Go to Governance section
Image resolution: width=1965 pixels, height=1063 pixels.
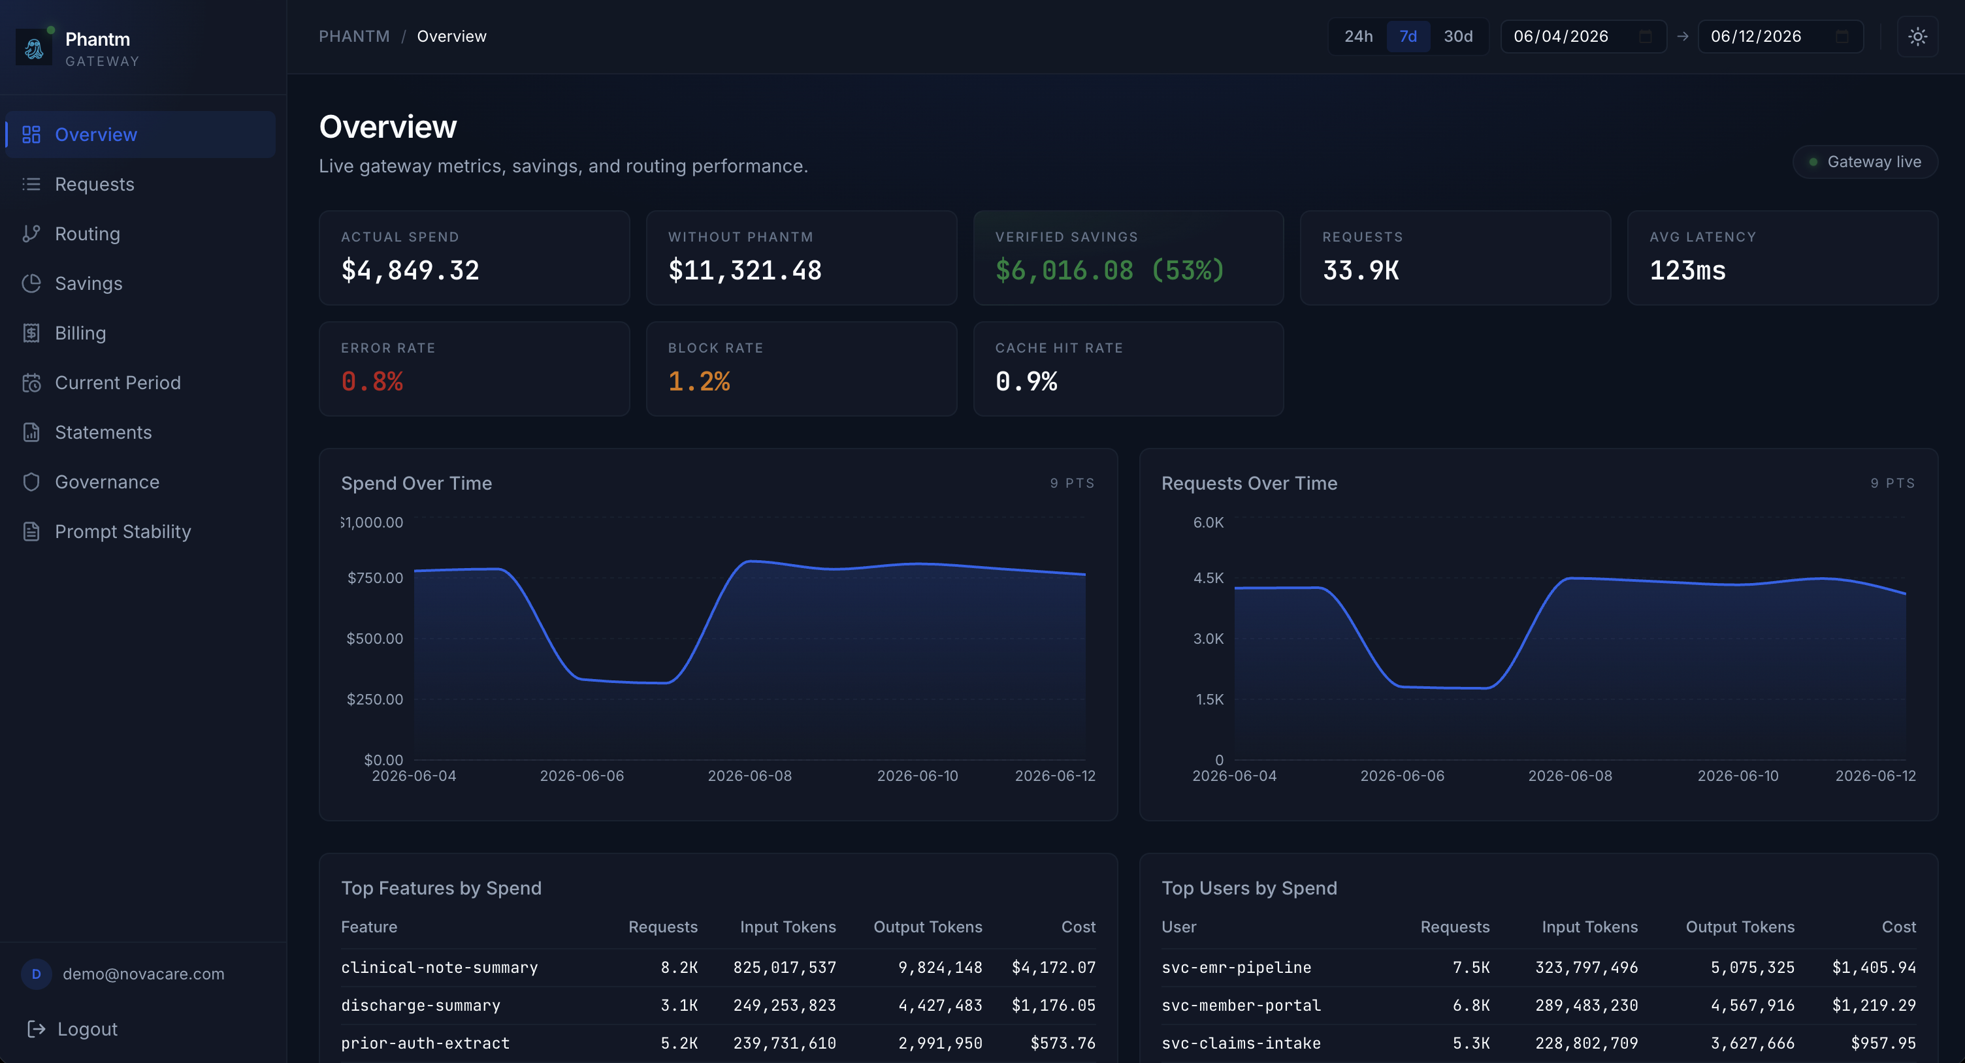click(140, 482)
